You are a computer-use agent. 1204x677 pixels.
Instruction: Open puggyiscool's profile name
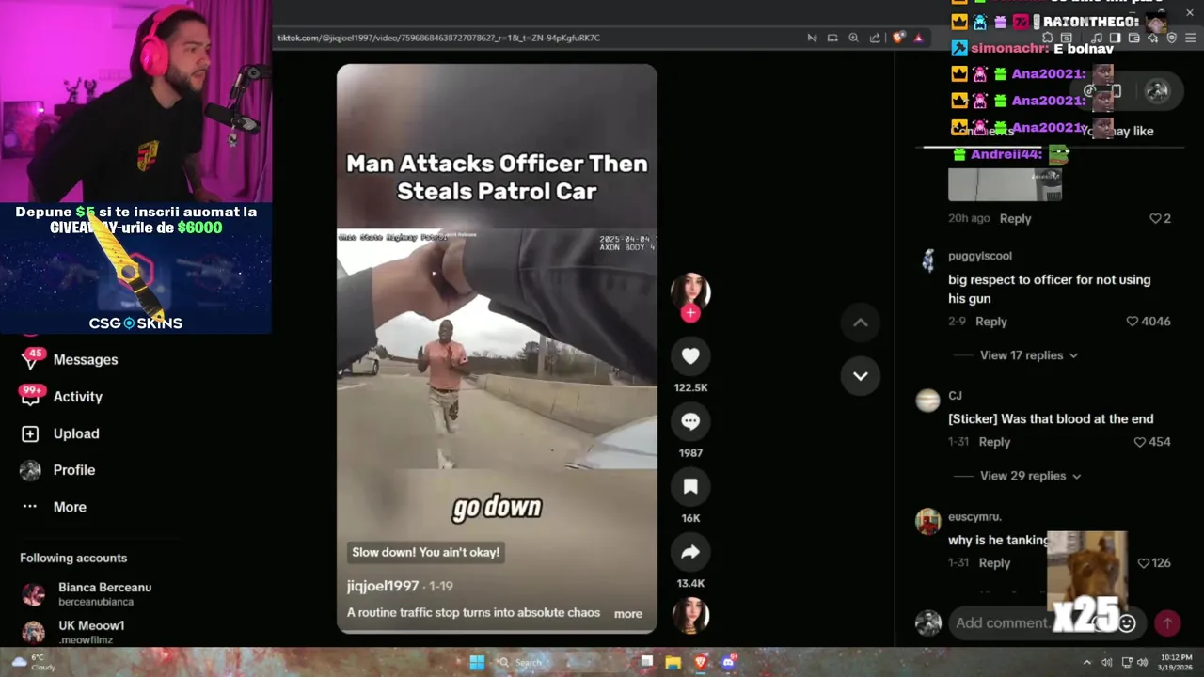pos(980,256)
